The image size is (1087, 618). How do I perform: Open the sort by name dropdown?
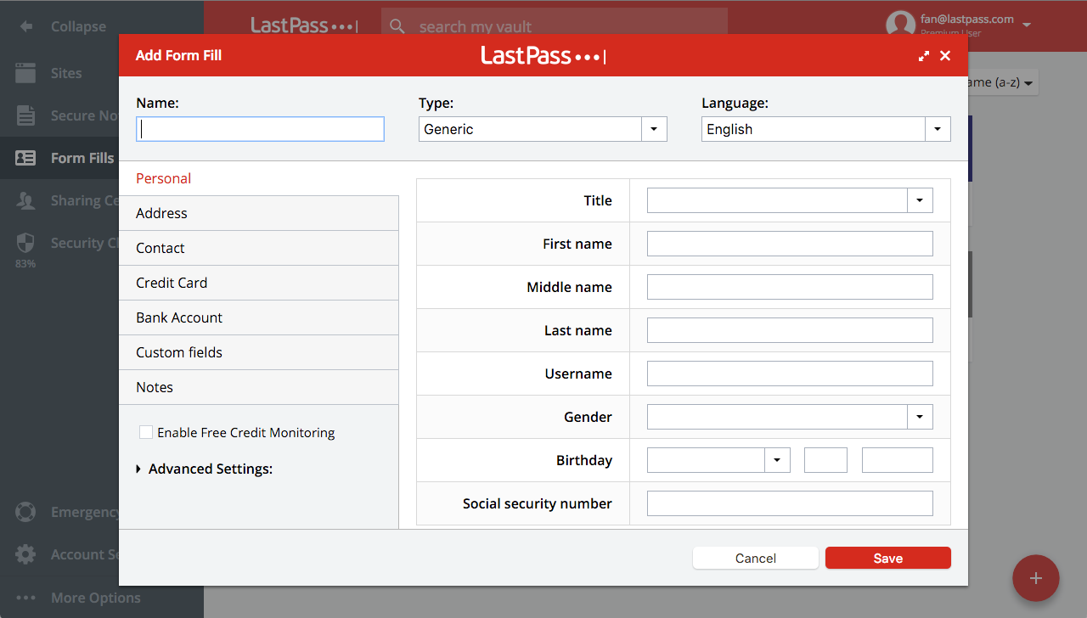click(x=1002, y=82)
